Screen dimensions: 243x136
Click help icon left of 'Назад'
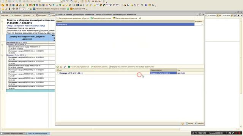click(183, 124)
